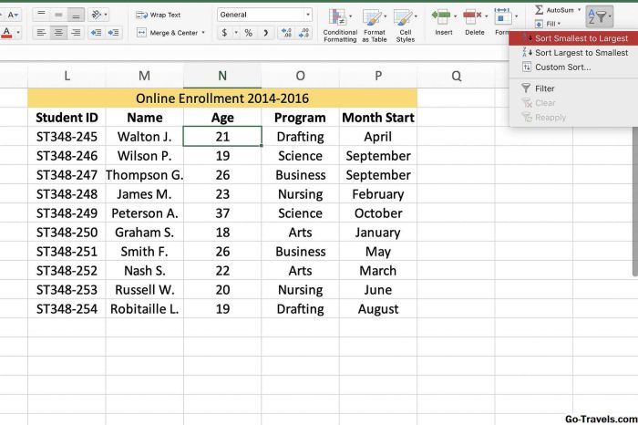
Task: Decrease decimal places
Action: (304, 33)
